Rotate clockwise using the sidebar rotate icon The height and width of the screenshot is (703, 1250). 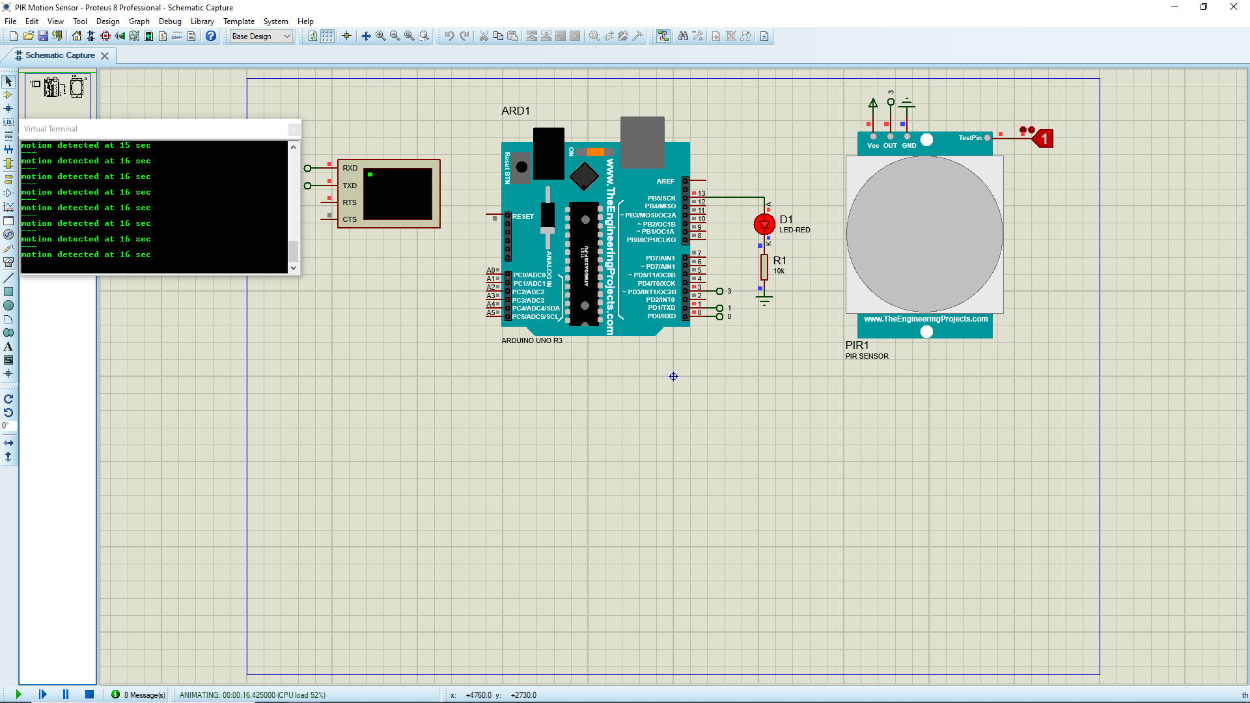[x=8, y=399]
